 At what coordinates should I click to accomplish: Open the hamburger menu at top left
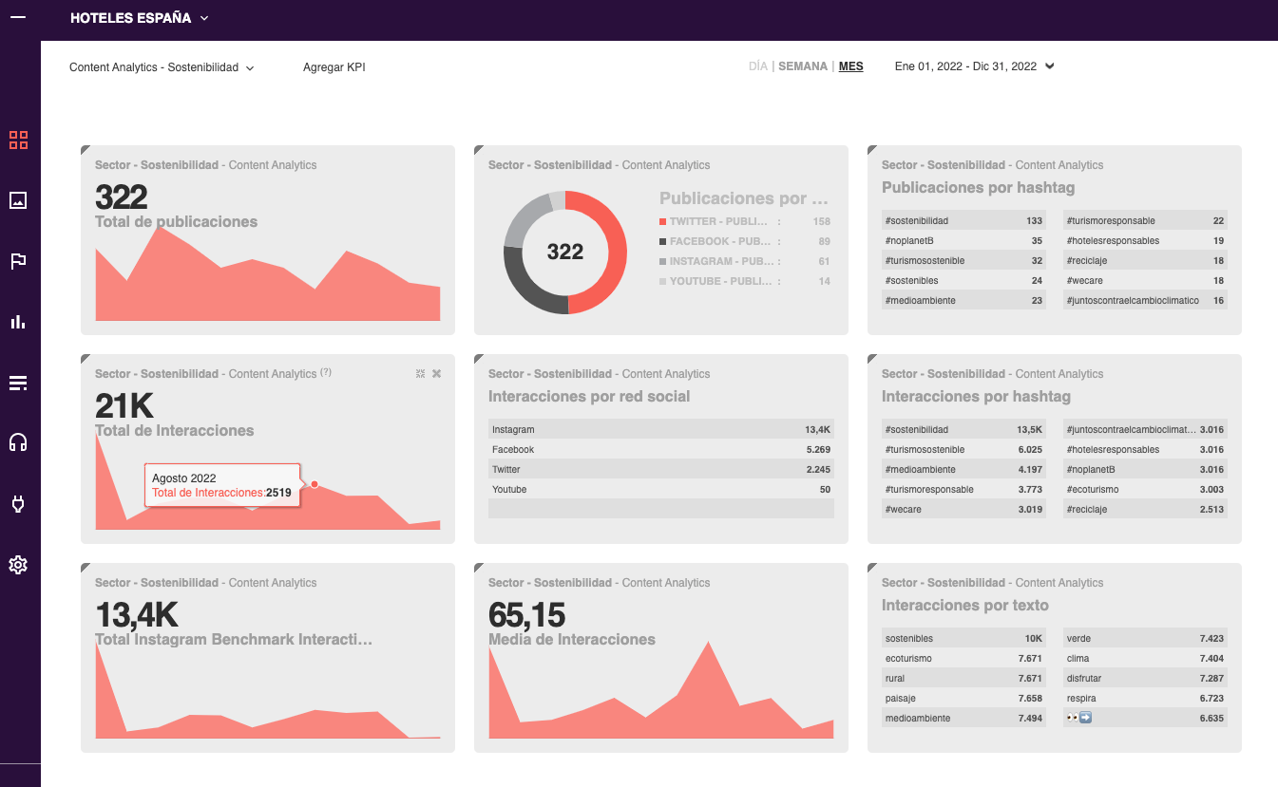[18, 16]
